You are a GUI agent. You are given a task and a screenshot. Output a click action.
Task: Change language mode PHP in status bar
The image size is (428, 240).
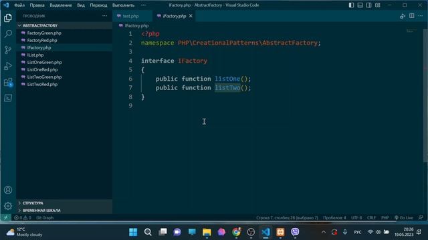coord(385,218)
